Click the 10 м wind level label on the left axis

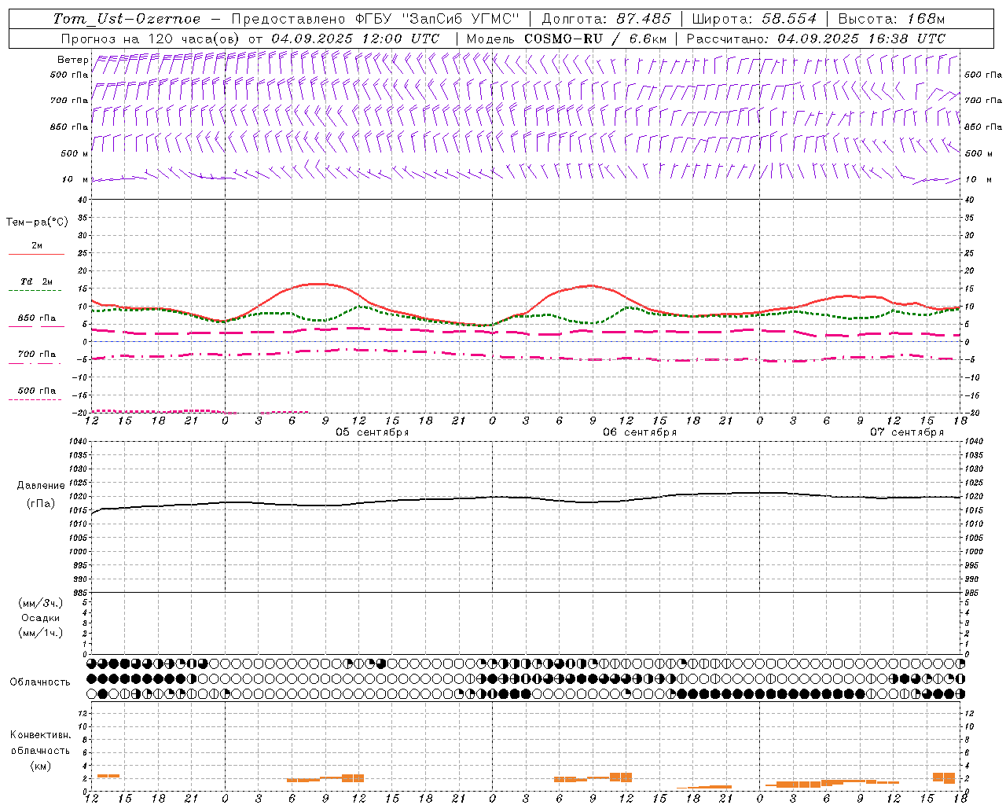pyautogui.click(x=75, y=179)
